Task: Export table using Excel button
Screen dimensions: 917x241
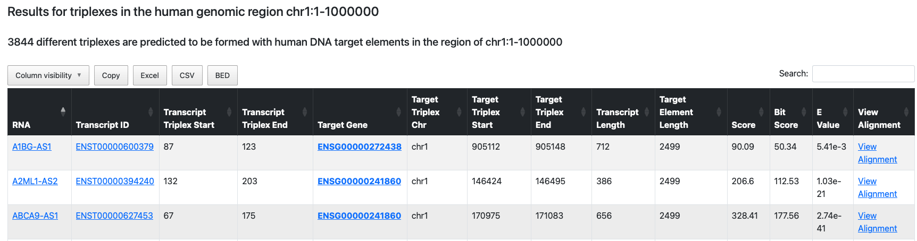Action: pos(149,75)
